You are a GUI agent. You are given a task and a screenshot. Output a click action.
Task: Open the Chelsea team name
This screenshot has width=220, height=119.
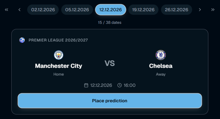(x=161, y=66)
